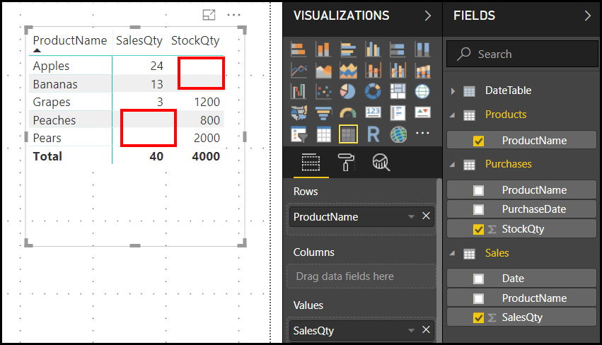The width and height of the screenshot is (602, 345).
Task: Click the Fields Search box
Action: point(522,54)
